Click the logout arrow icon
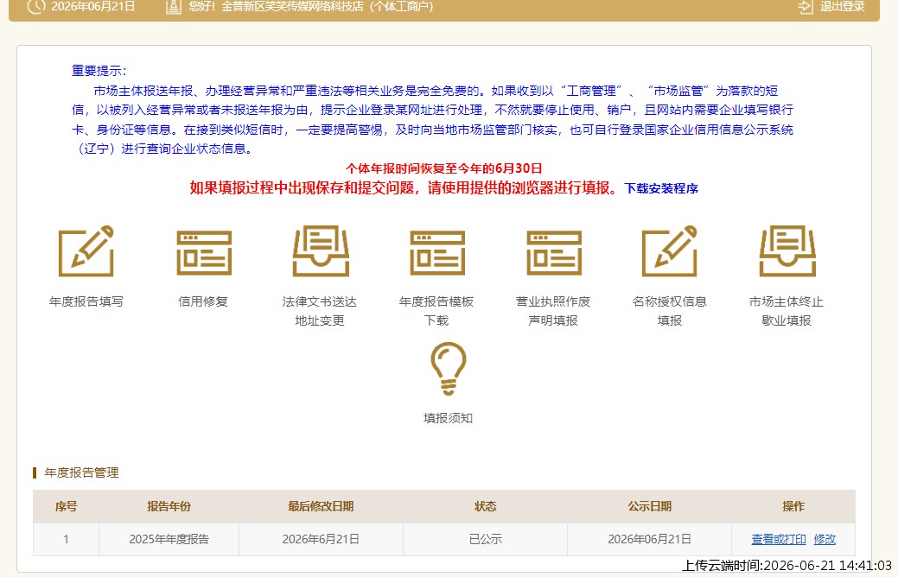898x577 pixels. click(x=806, y=6)
